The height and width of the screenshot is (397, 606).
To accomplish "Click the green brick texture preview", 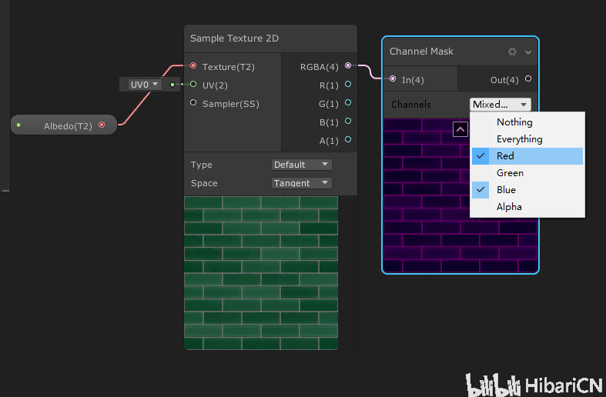I will (x=261, y=273).
